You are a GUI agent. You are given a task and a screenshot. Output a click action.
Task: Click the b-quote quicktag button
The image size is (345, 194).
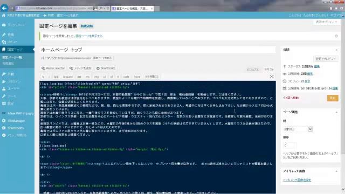68,77
